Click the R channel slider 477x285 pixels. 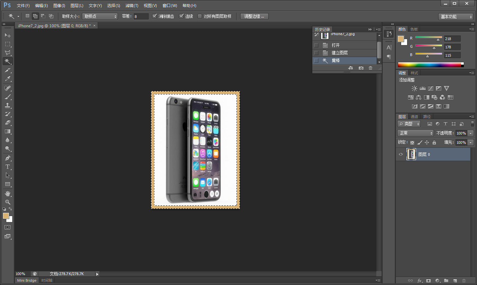click(x=429, y=39)
